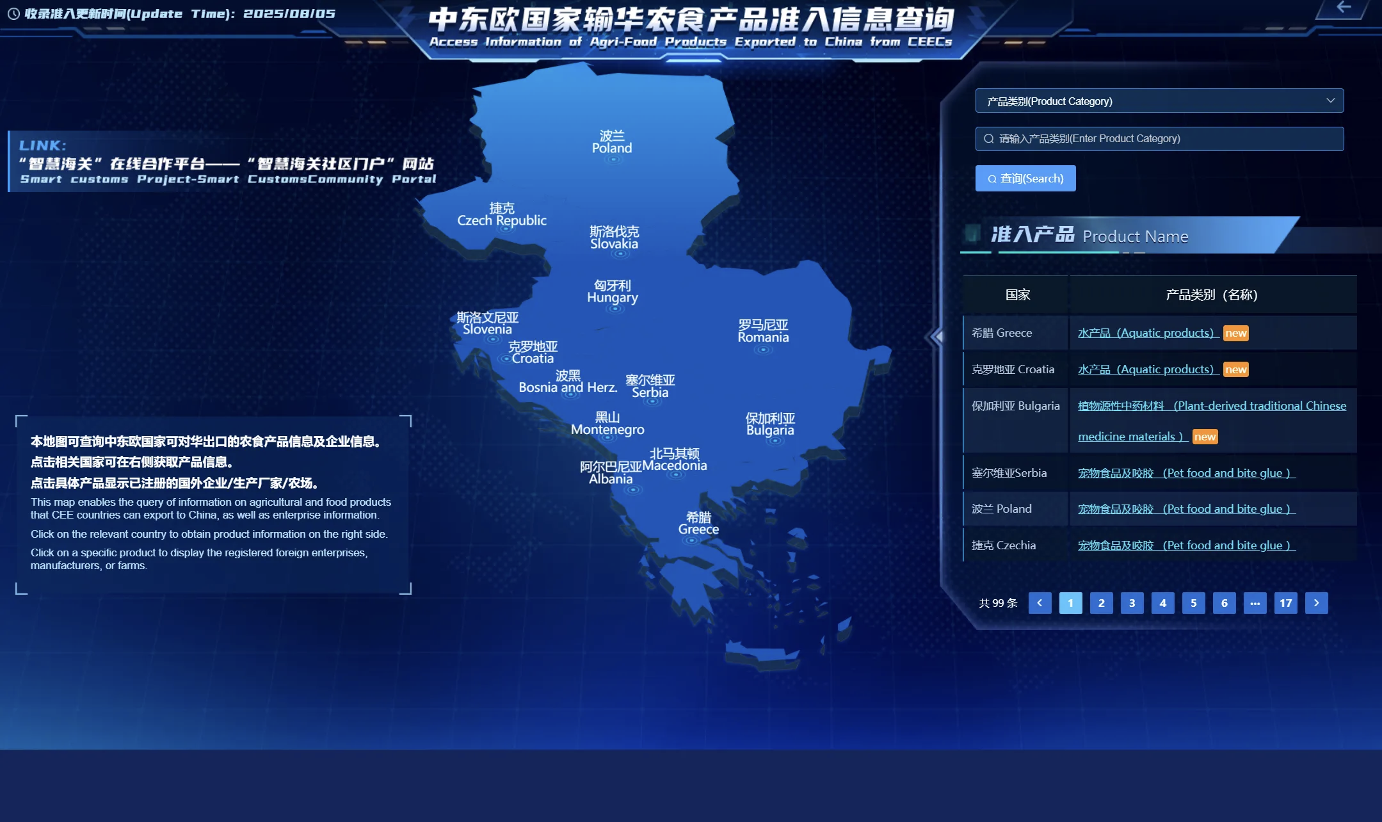The height and width of the screenshot is (822, 1382).
Task: Click the Czech Republic map marker
Action: (x=506, y=229)
